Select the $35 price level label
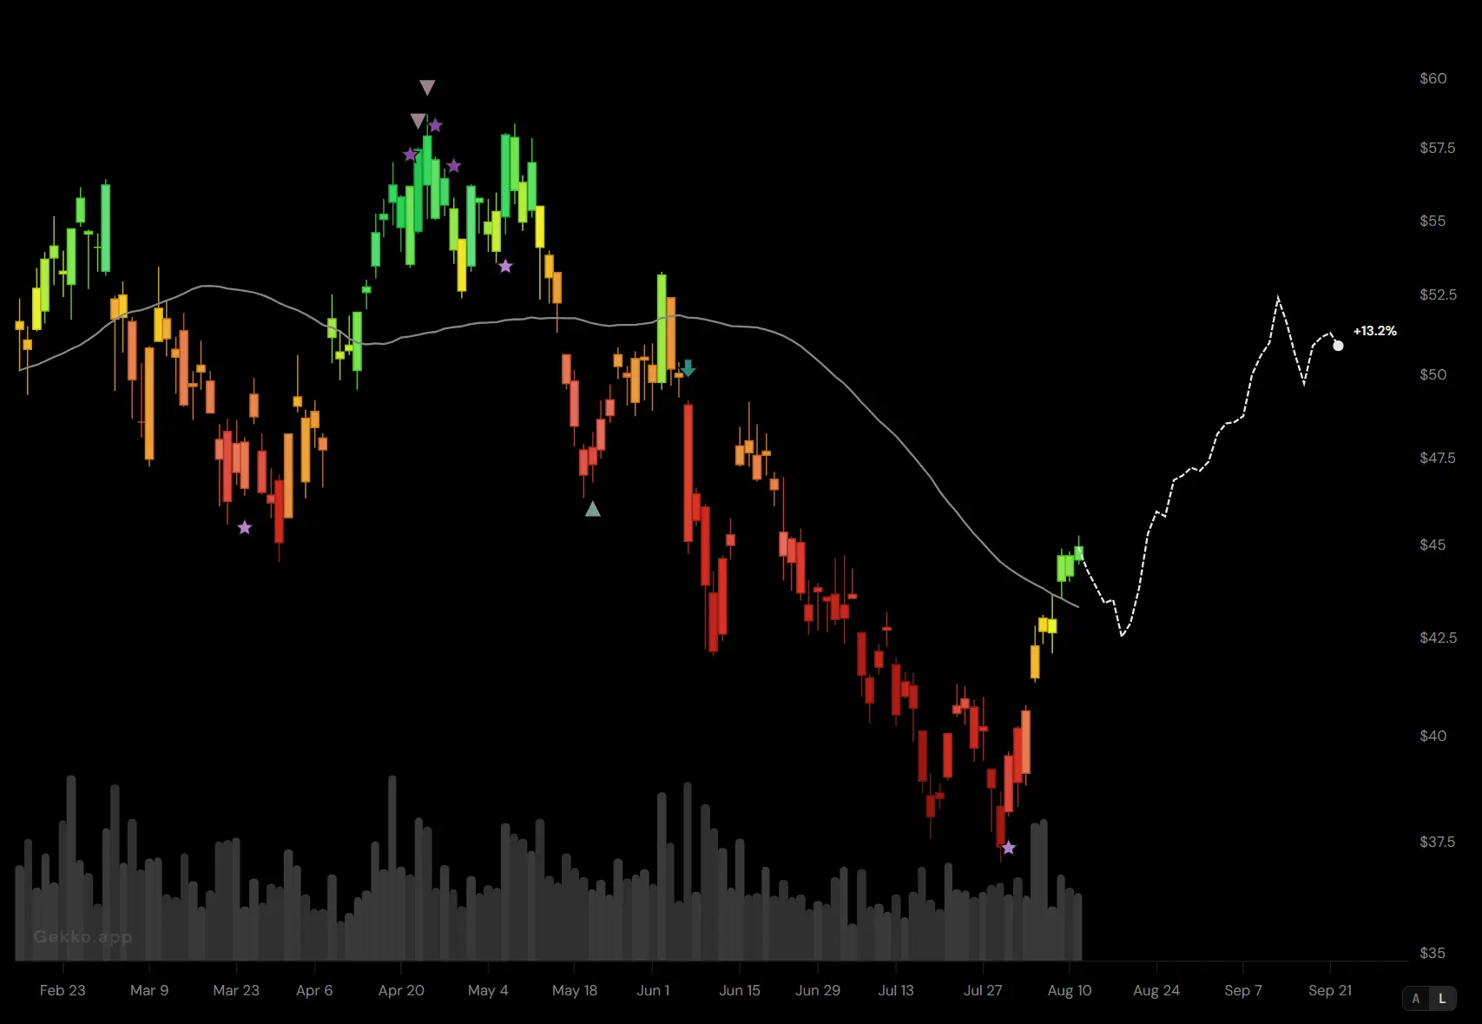Viewport: 1482px width, 1024px height. pos(1433,953)
